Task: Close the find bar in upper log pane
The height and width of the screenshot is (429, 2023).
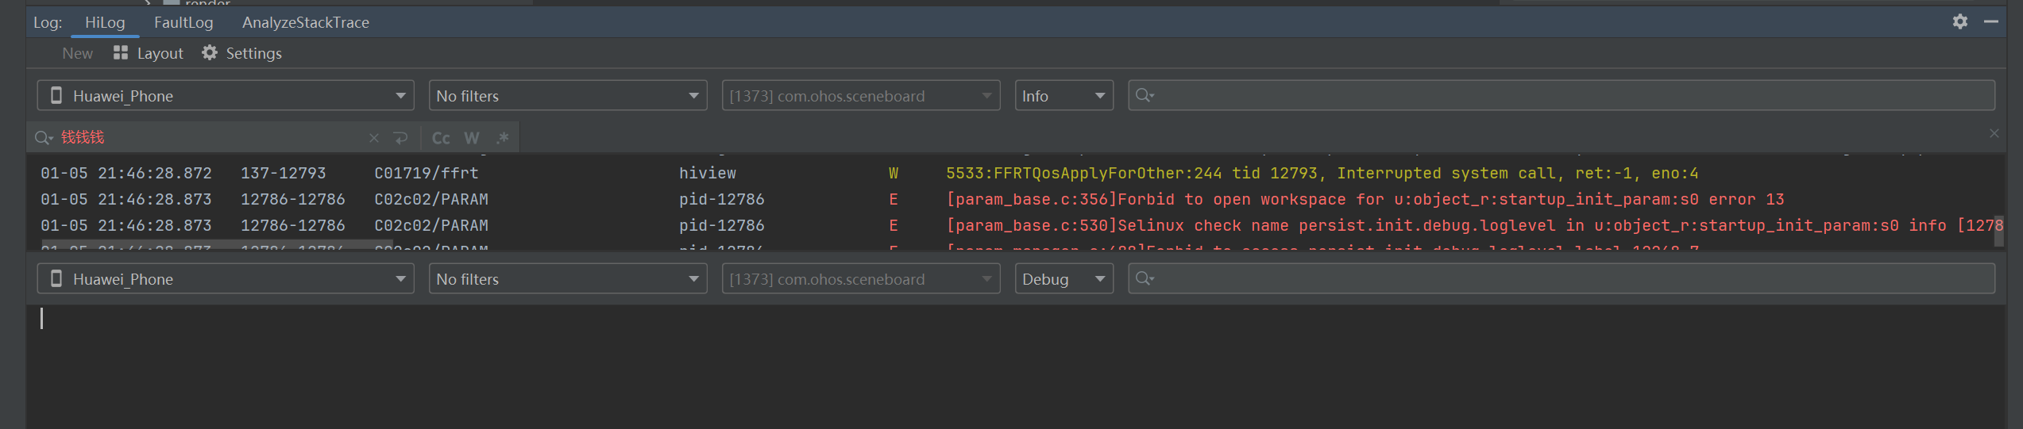Action: [x=1994, y=133]
